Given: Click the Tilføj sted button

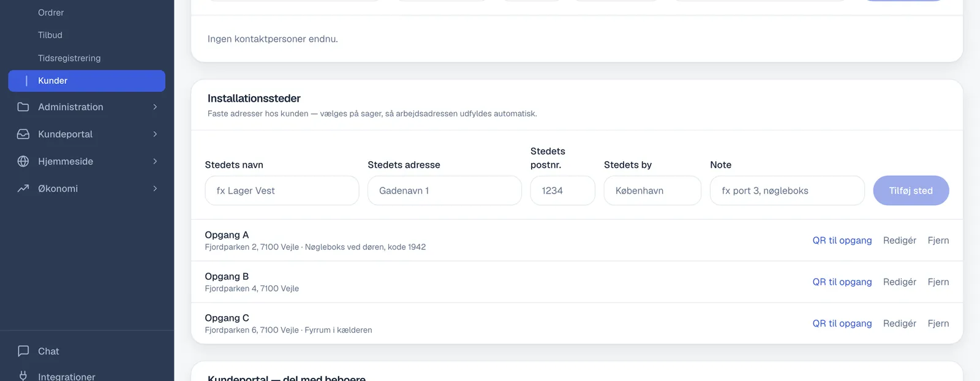Looking at the screenshot, I should click(911, 190).
